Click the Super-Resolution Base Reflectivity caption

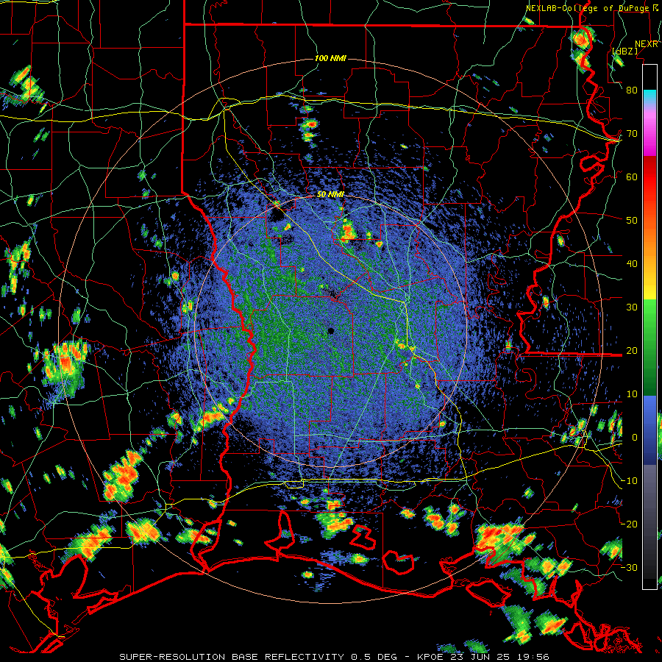coord(334,657)
